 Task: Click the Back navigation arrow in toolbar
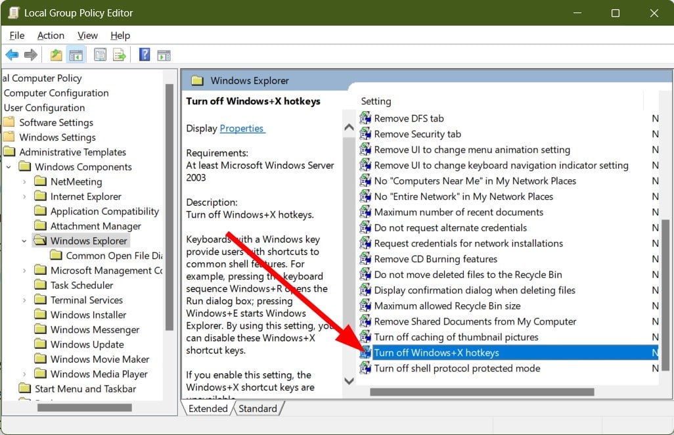pyautogui.click(x=12, y=55)
